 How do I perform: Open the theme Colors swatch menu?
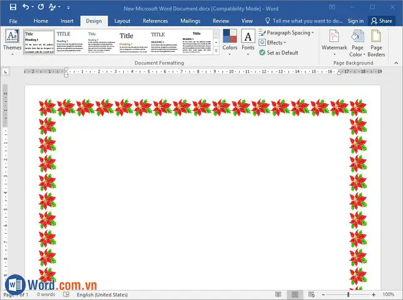(x=230, y=42)
